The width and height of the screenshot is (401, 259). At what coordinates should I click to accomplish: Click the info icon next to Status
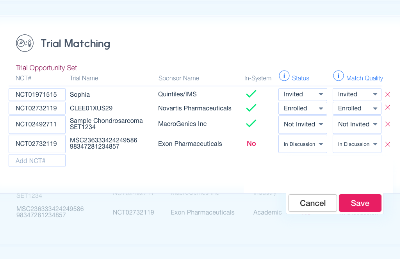click(284, 76)
